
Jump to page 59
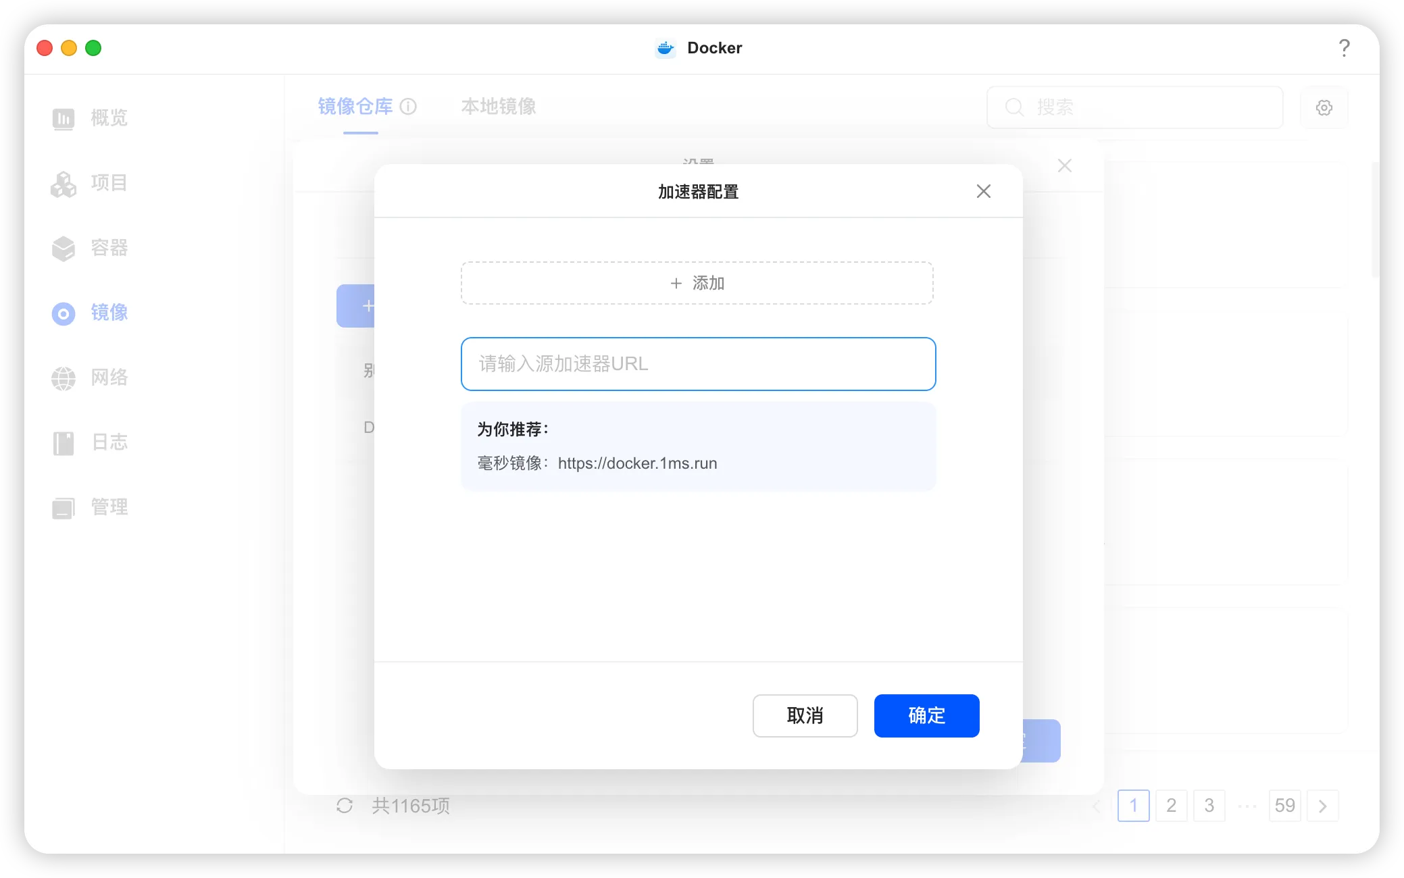click(1285, 805)
